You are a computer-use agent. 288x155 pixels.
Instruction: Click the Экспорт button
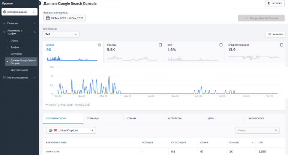pos(275,3)
